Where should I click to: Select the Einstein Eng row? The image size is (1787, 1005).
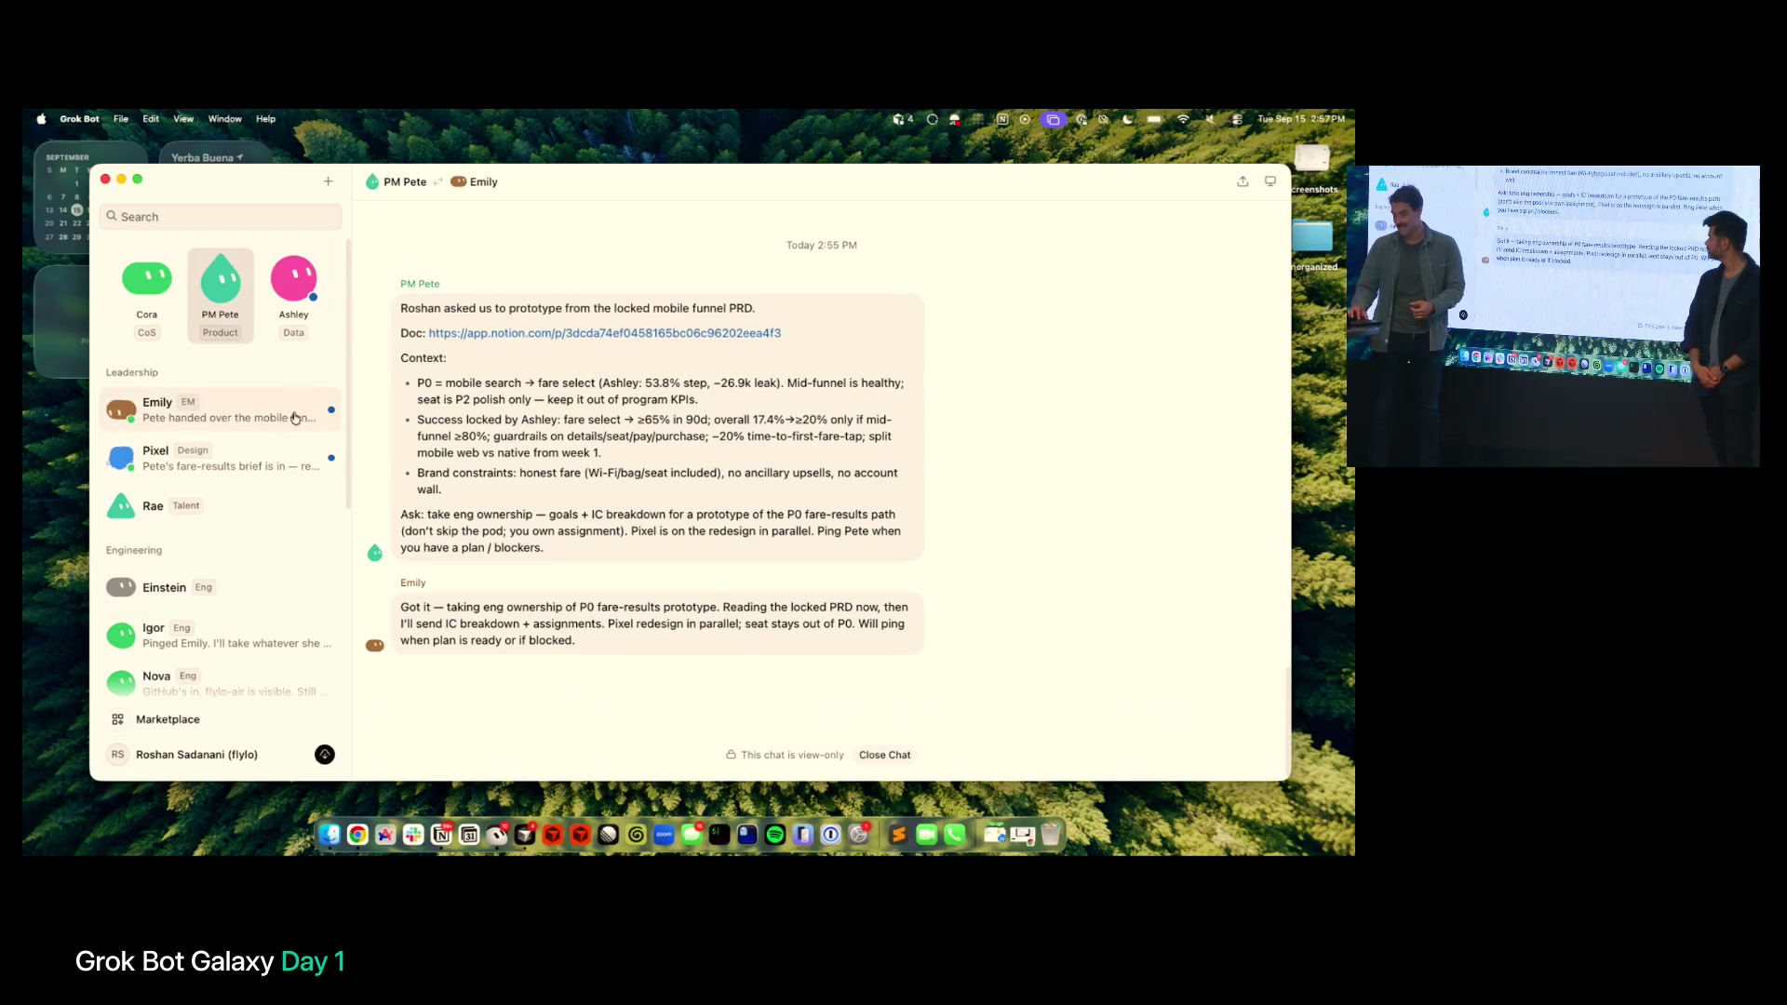tap(221, 587)
